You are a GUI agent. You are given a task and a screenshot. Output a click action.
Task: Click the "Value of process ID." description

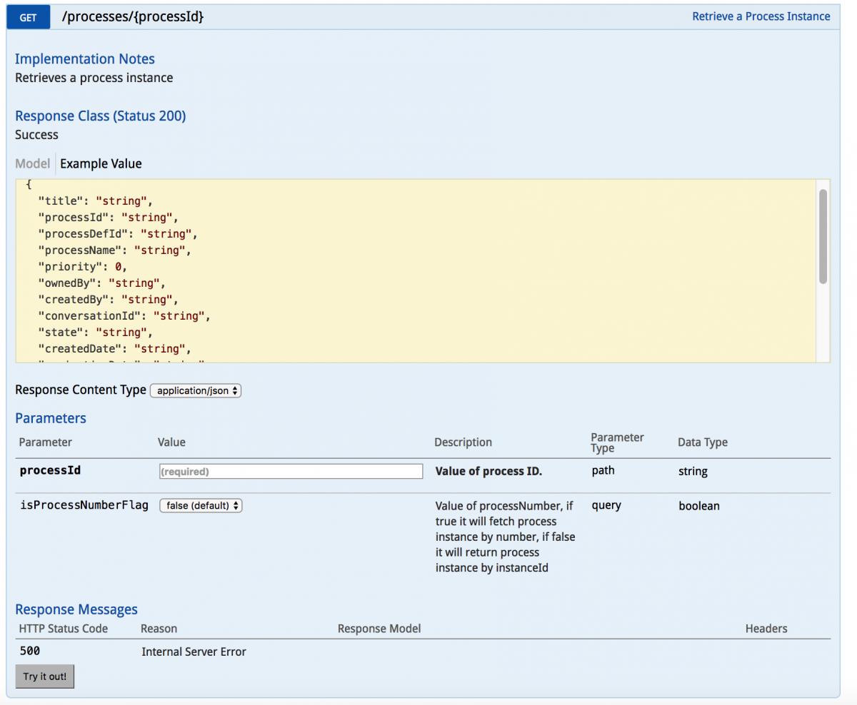[488, 472]
